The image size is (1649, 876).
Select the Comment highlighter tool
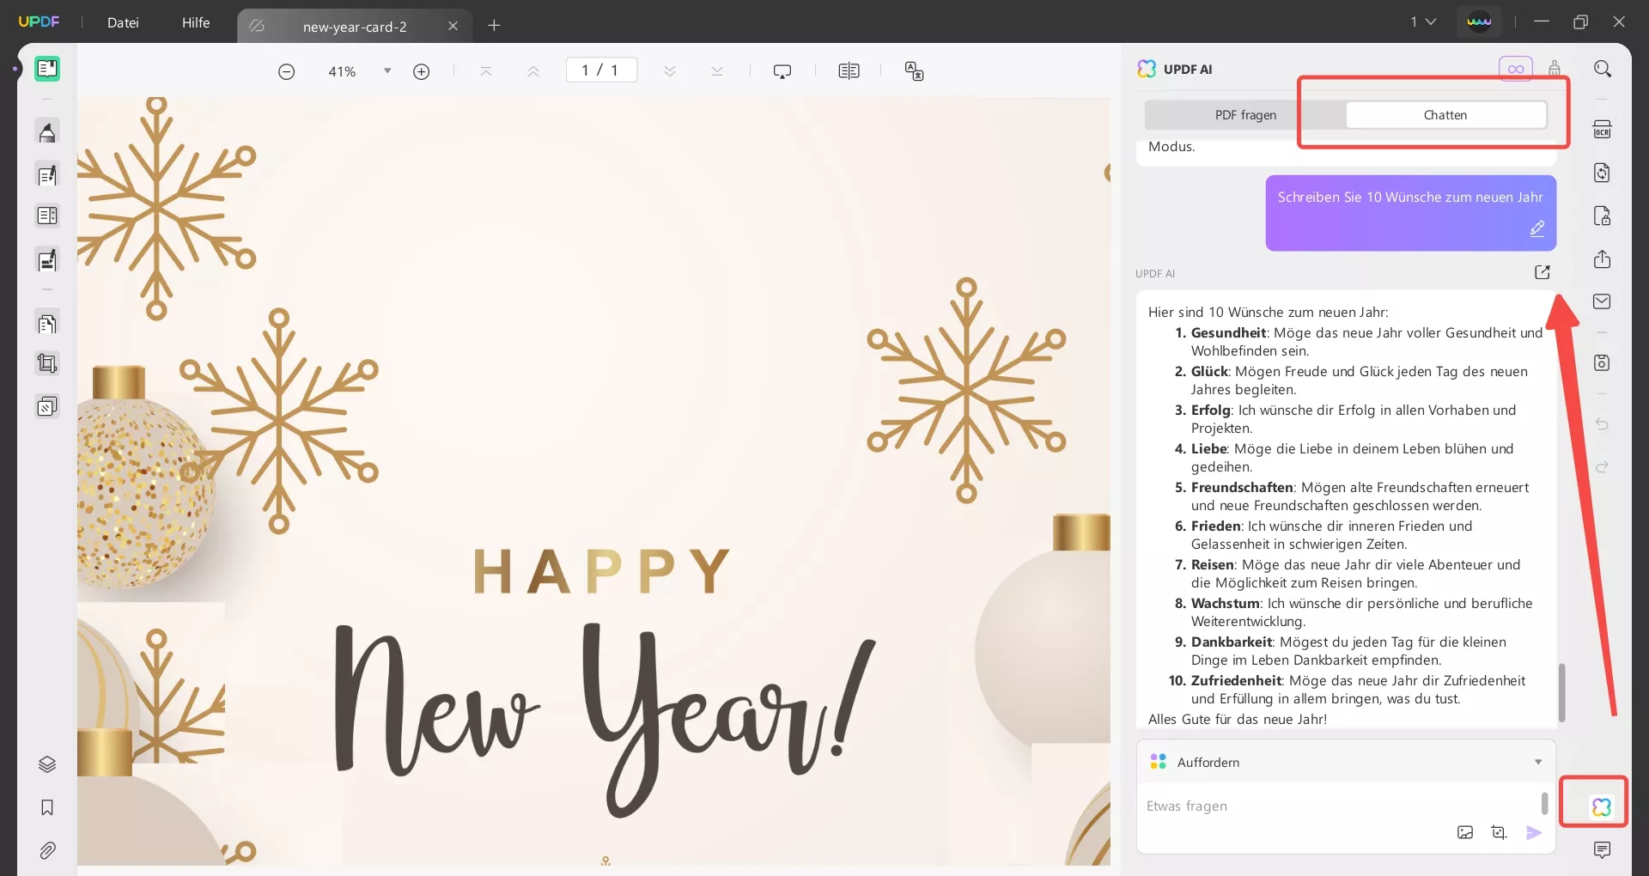point(47,132)
